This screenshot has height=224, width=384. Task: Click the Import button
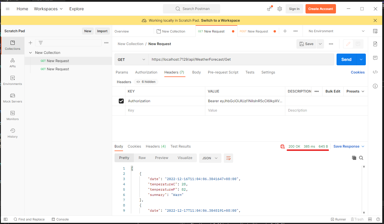102,31
